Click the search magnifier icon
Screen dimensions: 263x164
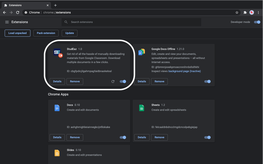click(66, 22)
